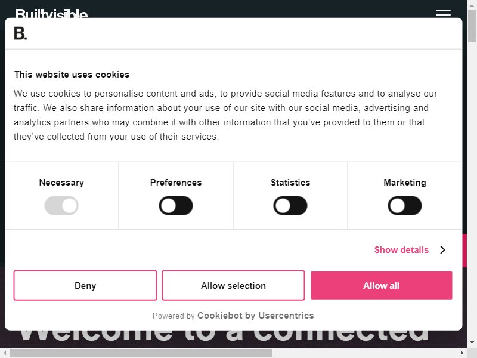Click the Allow selection button
This screenshot has width=477, height=358.
pos(233,285)
